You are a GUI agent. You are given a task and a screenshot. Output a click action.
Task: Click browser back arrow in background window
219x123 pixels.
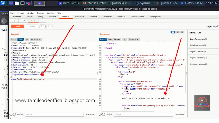(x=4, y=21)
